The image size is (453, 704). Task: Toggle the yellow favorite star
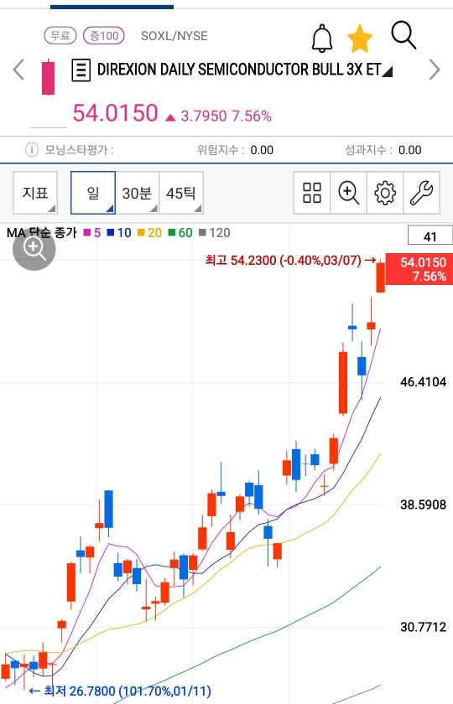pos(360,39)
